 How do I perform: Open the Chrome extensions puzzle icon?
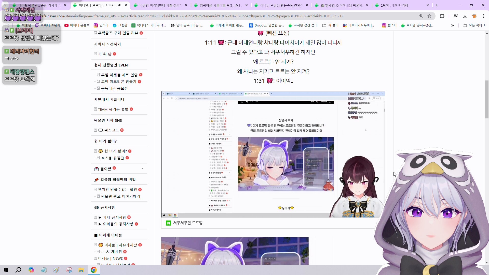point(442,16)
